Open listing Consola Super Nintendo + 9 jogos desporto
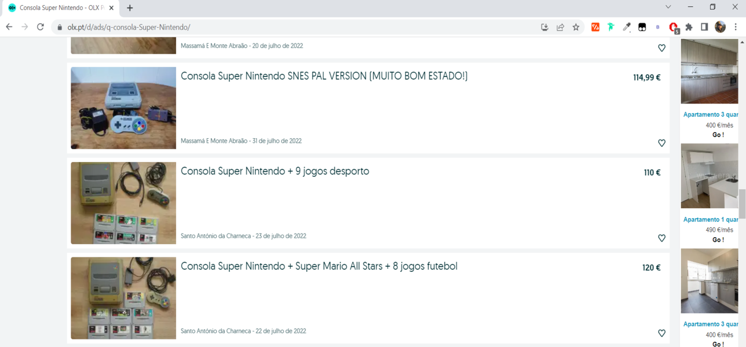746x347 pixels. 275,171
